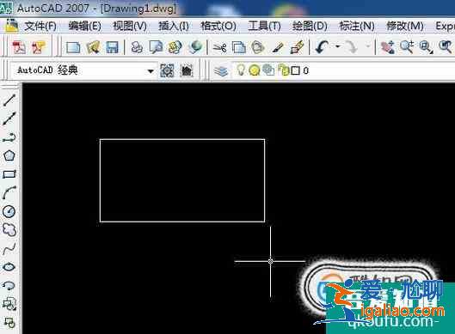Click the second PDF starred icon
This screenshot has height=334, width=455.
(39, 47)
